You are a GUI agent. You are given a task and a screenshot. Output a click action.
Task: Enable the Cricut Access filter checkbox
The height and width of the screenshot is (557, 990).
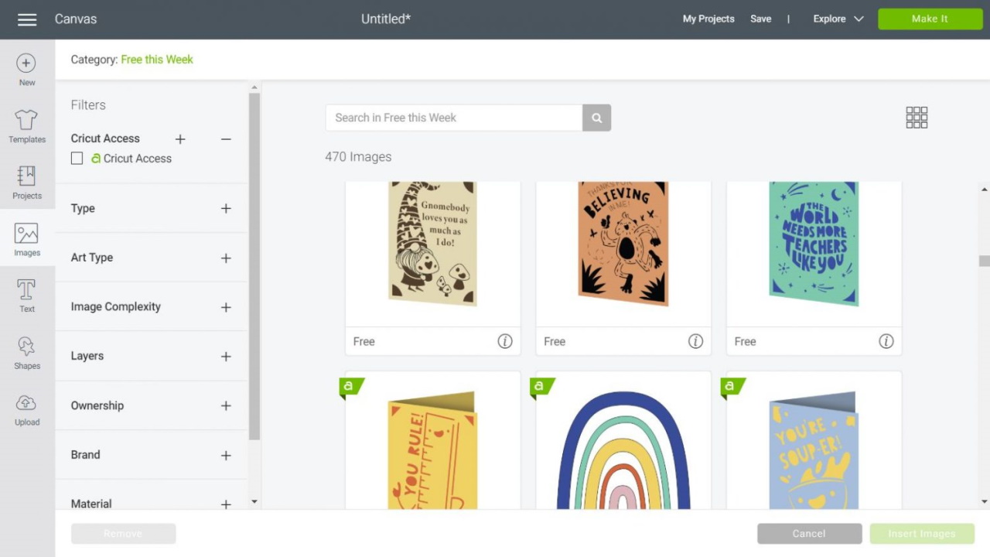77,158
